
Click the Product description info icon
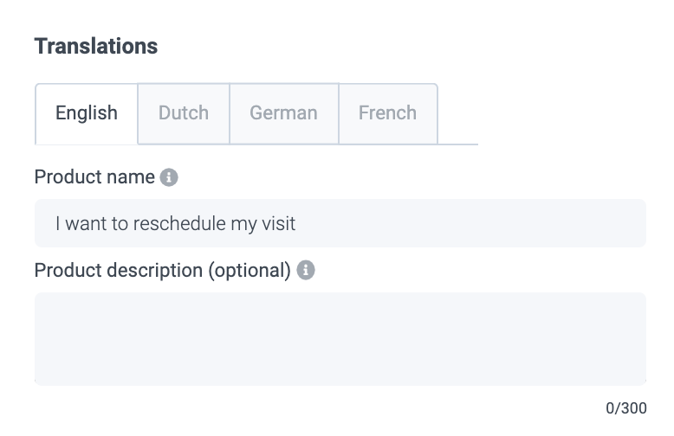point(305,271)
